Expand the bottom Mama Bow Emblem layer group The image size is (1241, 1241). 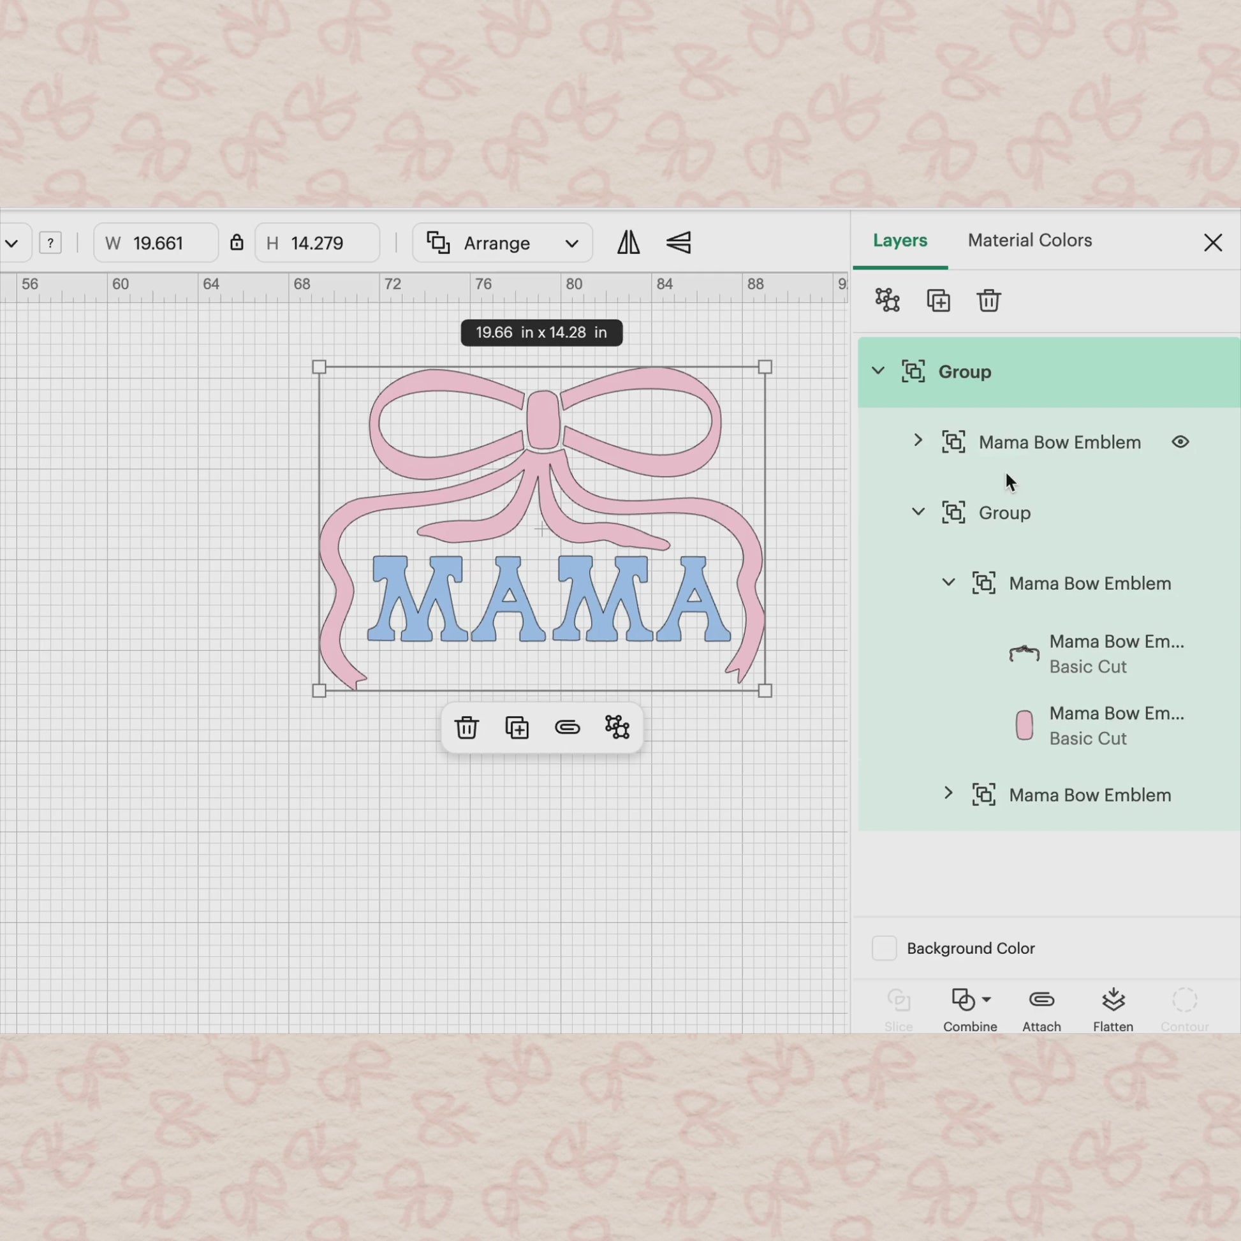948,793
